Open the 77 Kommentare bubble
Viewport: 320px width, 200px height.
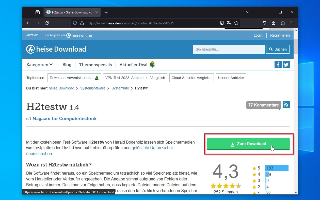pos(264,105)
